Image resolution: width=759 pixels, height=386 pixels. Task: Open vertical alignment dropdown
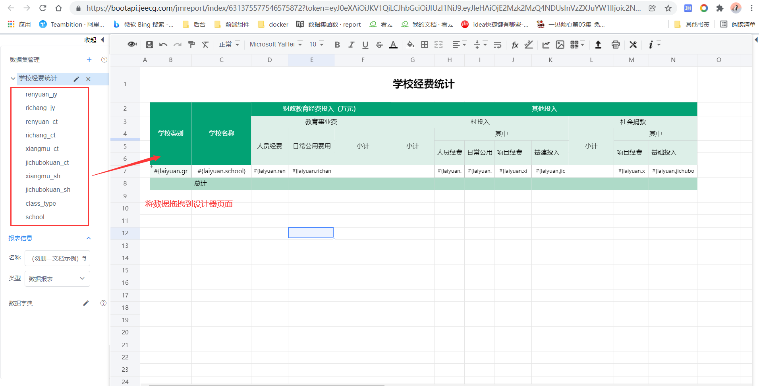[481, 44]
